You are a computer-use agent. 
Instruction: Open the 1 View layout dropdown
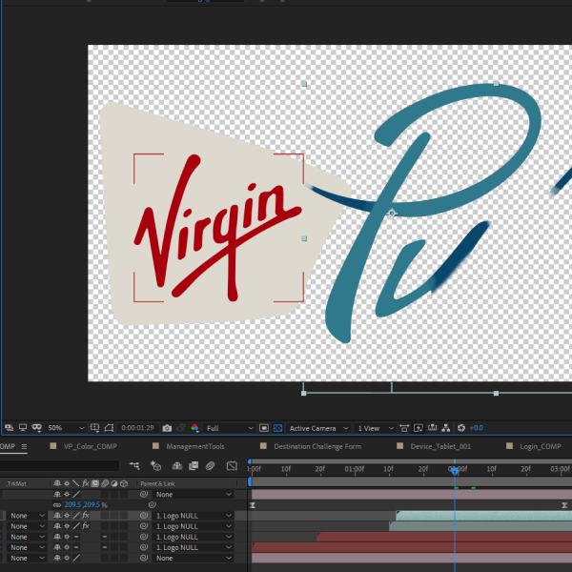376,428
